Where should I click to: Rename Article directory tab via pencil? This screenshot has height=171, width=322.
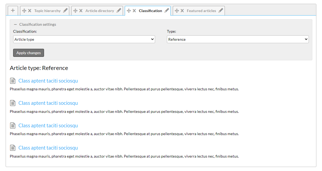[x=119, y=11]
